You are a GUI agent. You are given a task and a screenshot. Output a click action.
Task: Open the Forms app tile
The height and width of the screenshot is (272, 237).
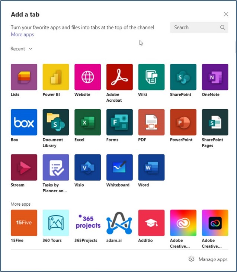pos(119,122)
